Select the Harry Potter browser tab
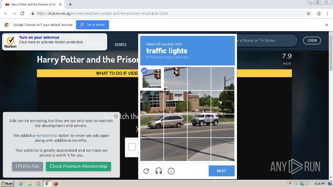This screenshot has width=333, height=187. click(33, 4)
